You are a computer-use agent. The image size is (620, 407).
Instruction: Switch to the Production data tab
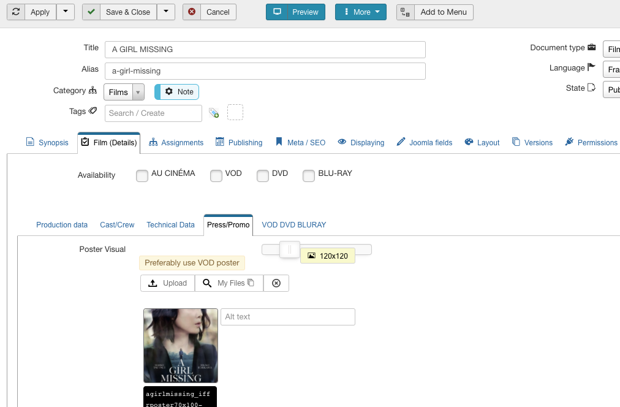click(62, 225)
